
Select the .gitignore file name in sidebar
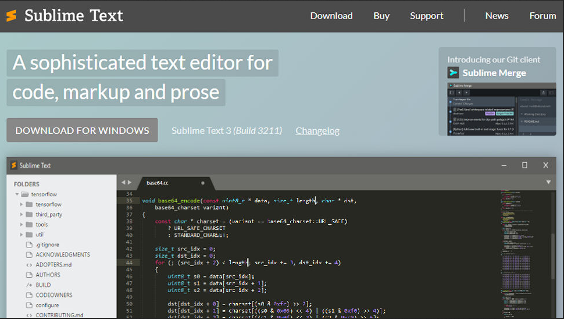47,244
